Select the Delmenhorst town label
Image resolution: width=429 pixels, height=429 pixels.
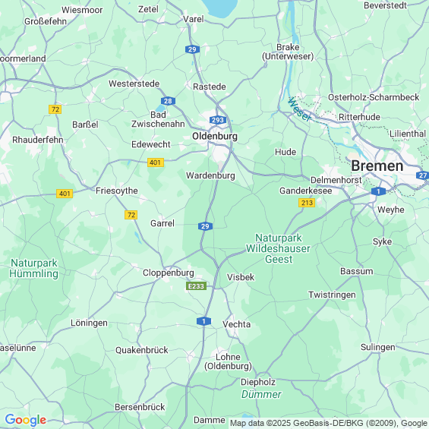(336, 180)
